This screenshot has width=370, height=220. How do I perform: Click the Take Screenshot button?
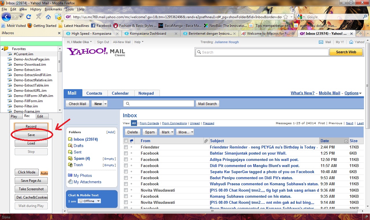pos(31,189)
